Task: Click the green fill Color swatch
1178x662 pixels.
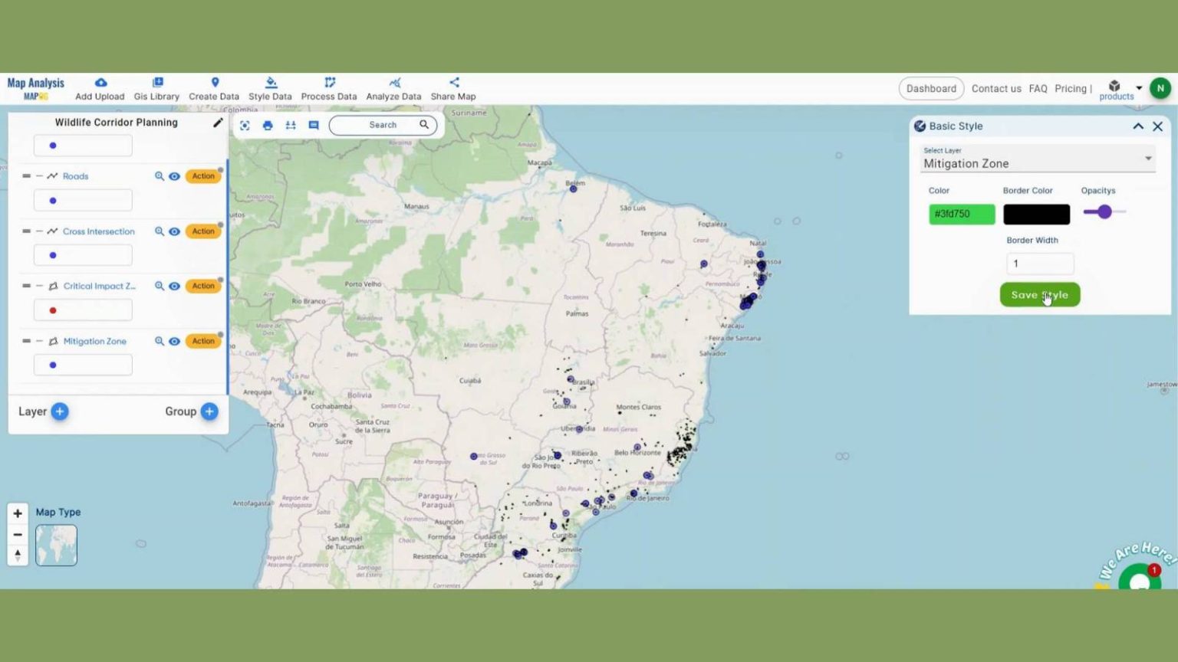Action: click(x=962, y=215)
